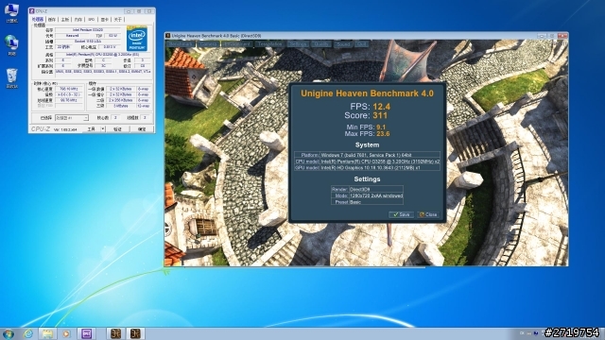Switch to the SPD tab in CPU-Z
The image size is (605, 340).
click(92, 19)
